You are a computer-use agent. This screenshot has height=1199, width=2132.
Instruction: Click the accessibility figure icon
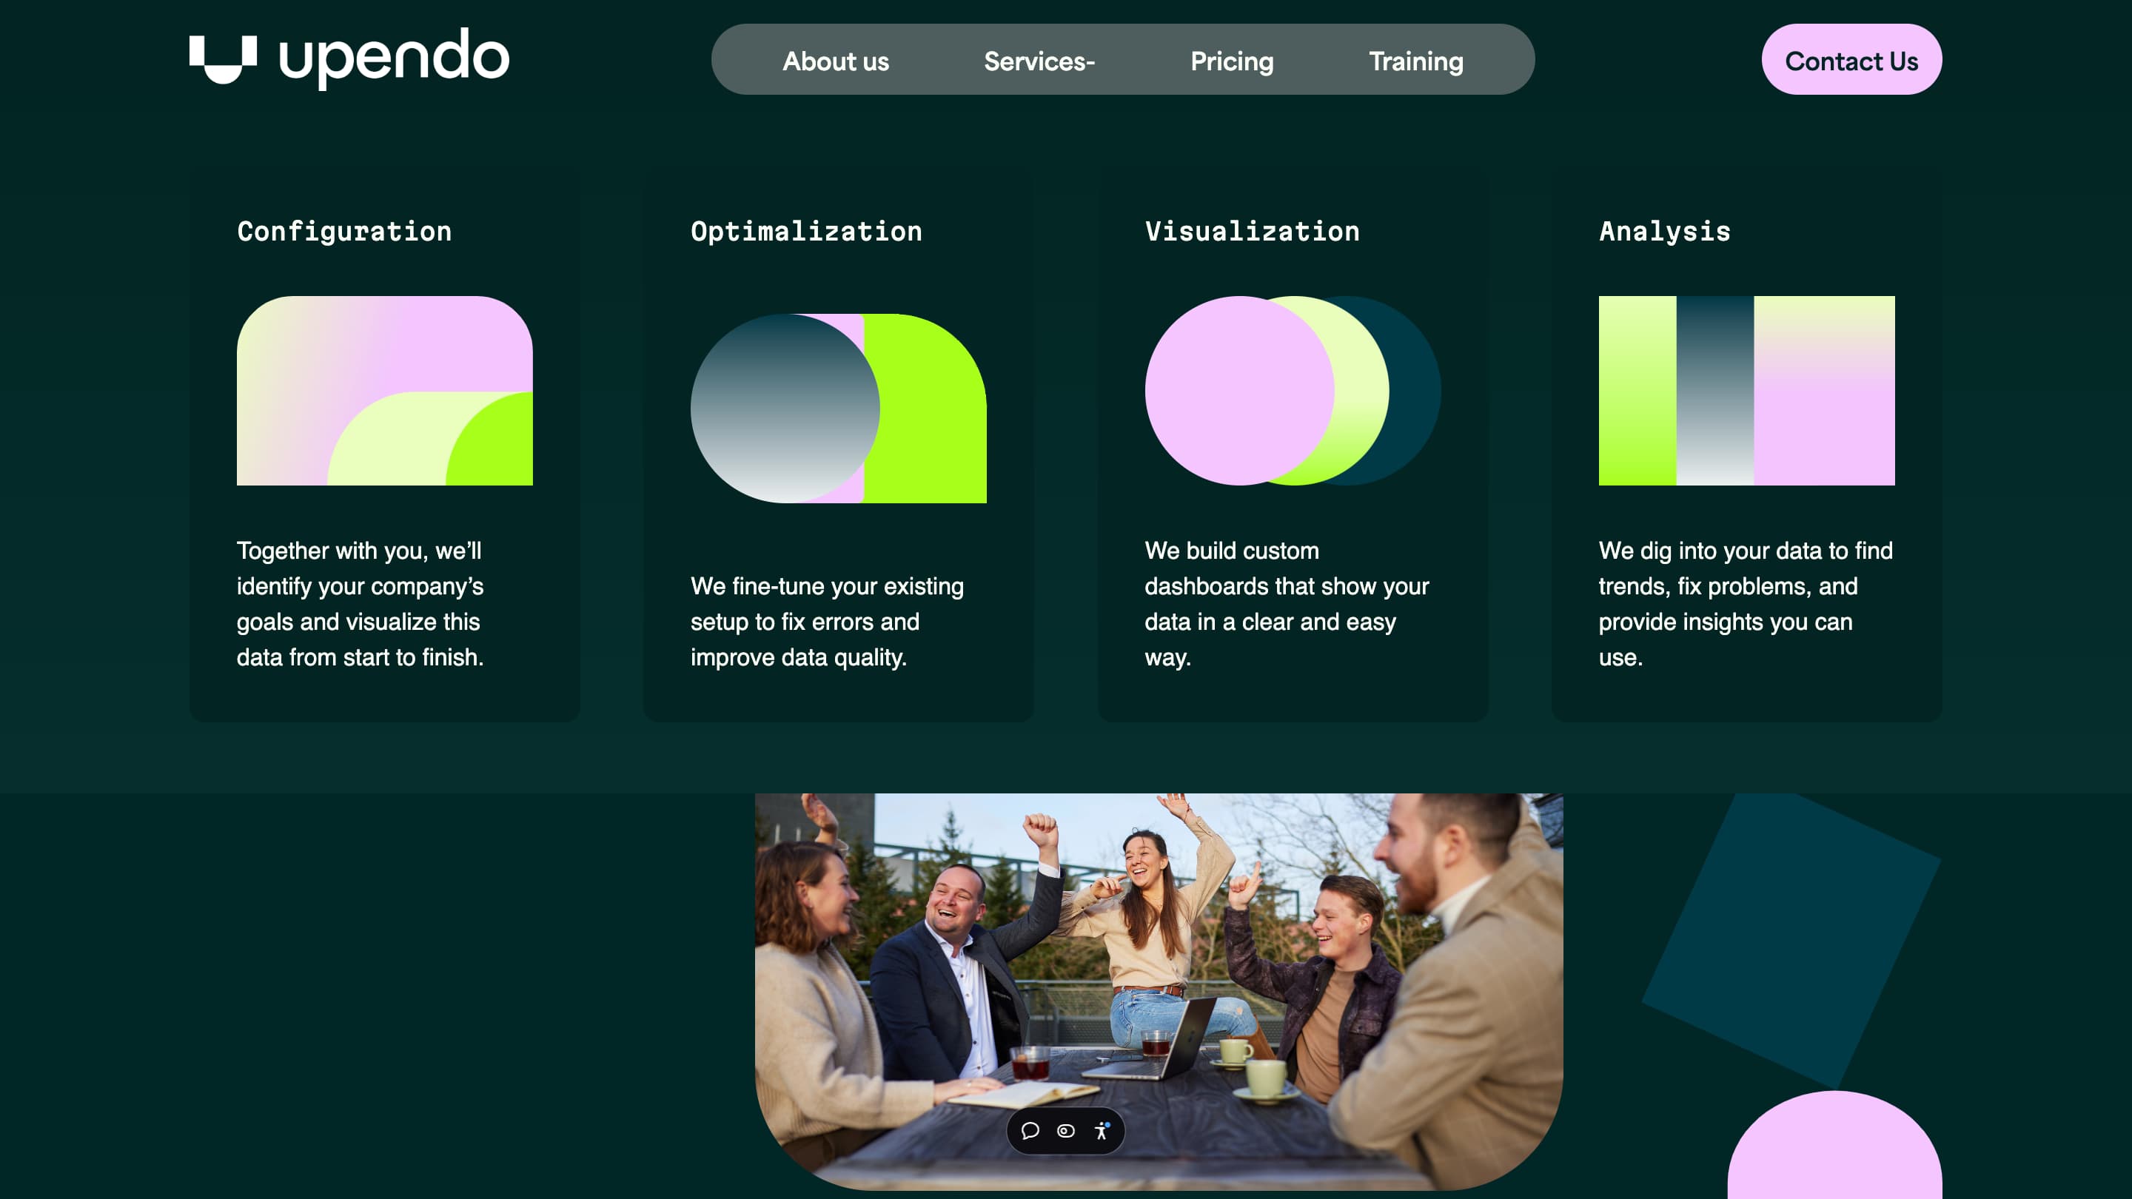[1102, 1130]
